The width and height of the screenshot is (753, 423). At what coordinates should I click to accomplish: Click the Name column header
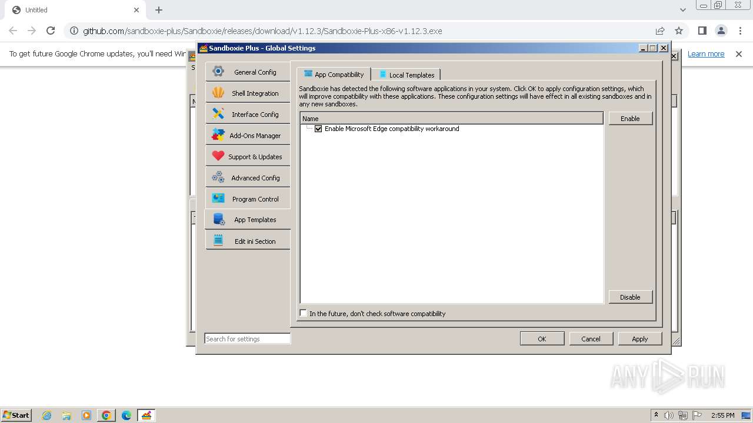(x=452, y=118)
